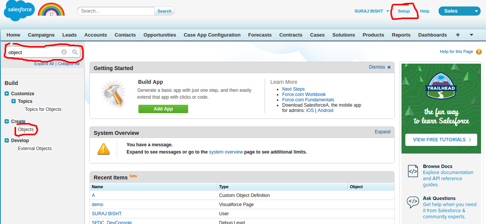
Task: Collapse the Develop tree section
Action: (x=7, y=141)
